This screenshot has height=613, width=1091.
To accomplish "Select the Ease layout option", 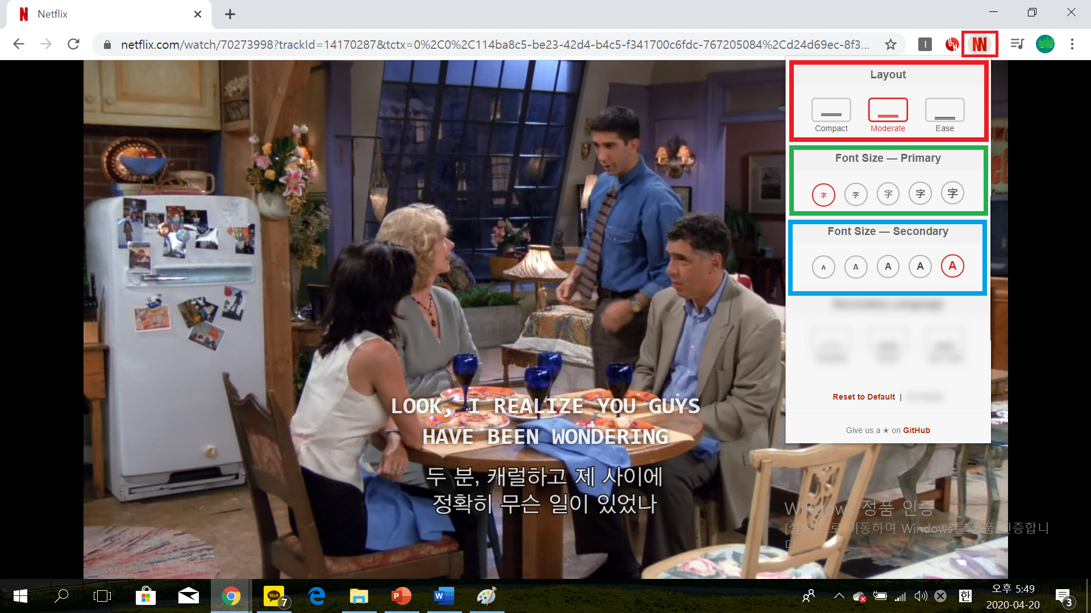I will click(x=944, y=110).
